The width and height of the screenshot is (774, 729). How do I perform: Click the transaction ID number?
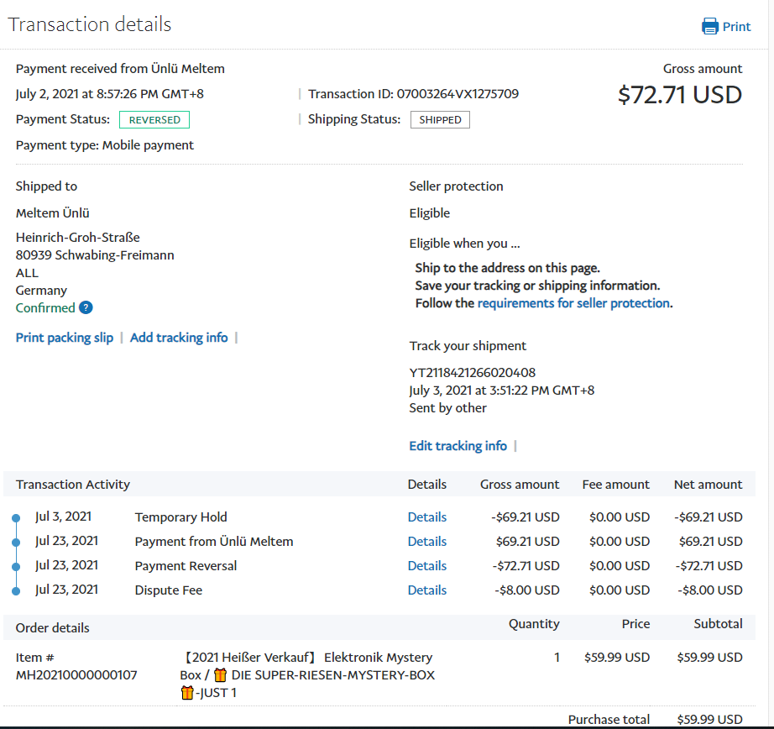tap(458, 94)
